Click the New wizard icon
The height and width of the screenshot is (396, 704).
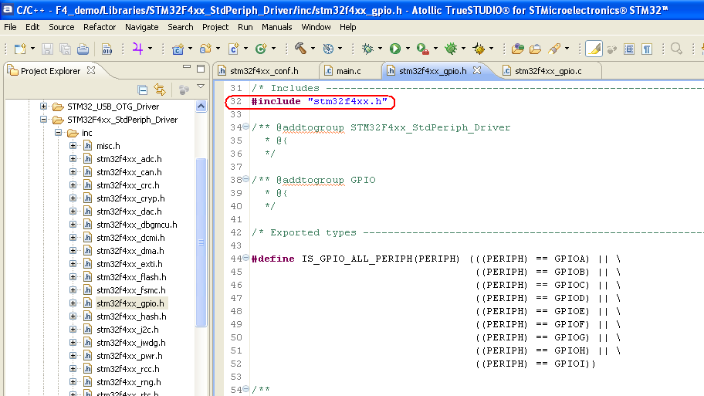[x=20, y=49]
